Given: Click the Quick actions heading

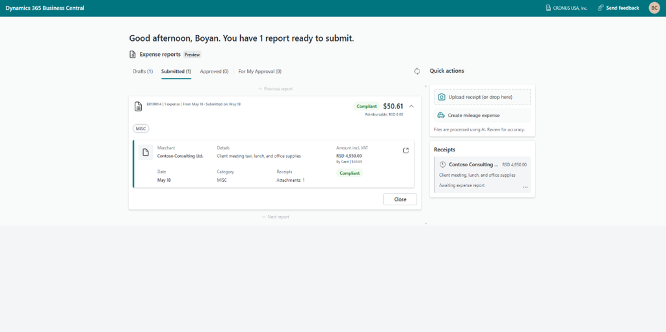Looking at the screenshot, I should 447,71.
